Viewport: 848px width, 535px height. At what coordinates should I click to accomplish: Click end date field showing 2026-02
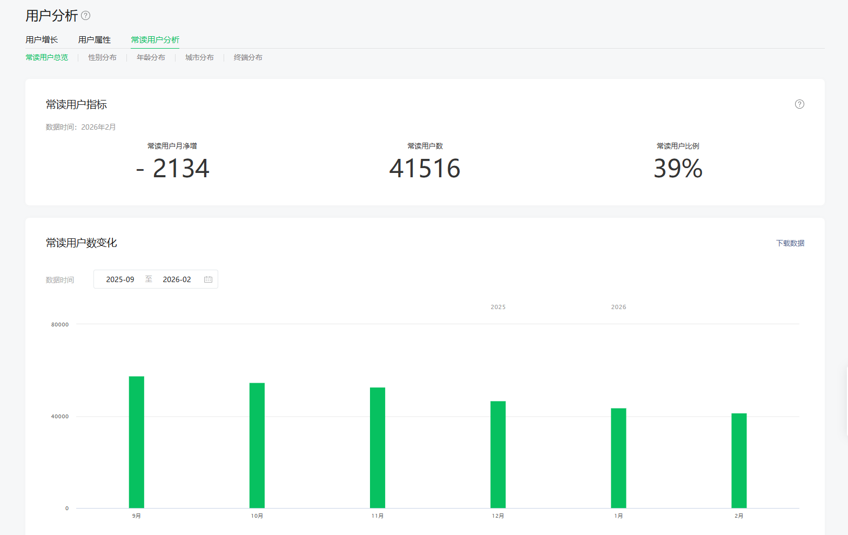tap(177, 279)
